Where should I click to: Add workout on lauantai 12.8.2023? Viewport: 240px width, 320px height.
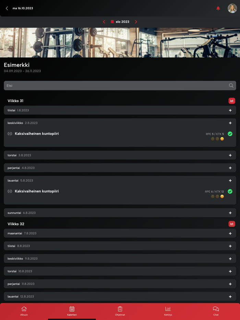[230, 297]
